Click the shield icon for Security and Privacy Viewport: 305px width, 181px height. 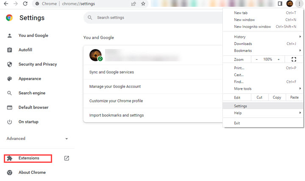click(9, 64)
